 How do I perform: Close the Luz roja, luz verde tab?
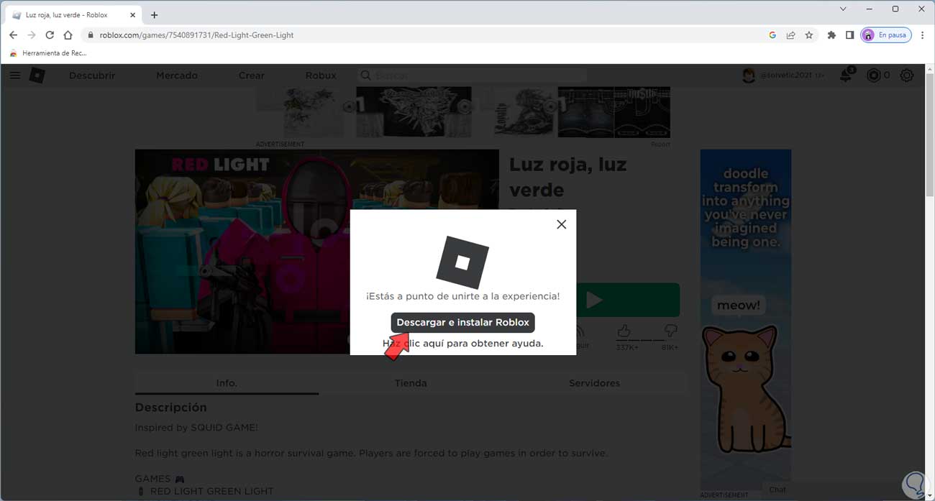(x=133, y=14)
